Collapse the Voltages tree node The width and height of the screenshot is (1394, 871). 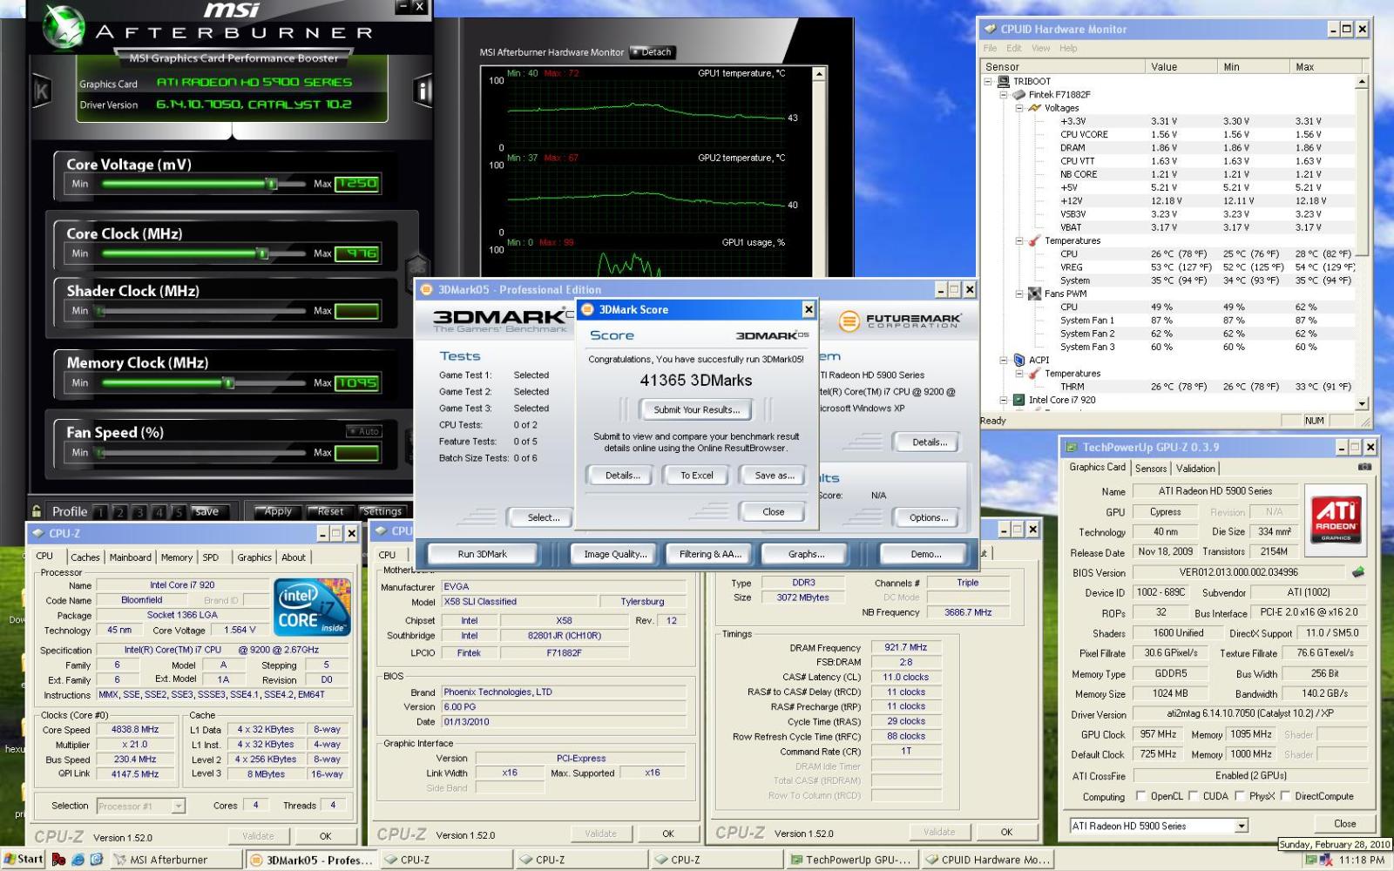point(1019,108)
